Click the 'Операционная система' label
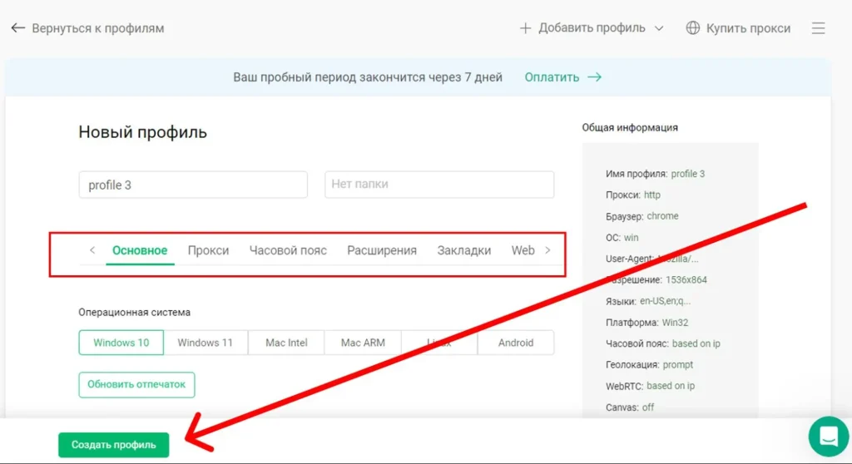This screenshot has width=852, height=464. [134, 313]
